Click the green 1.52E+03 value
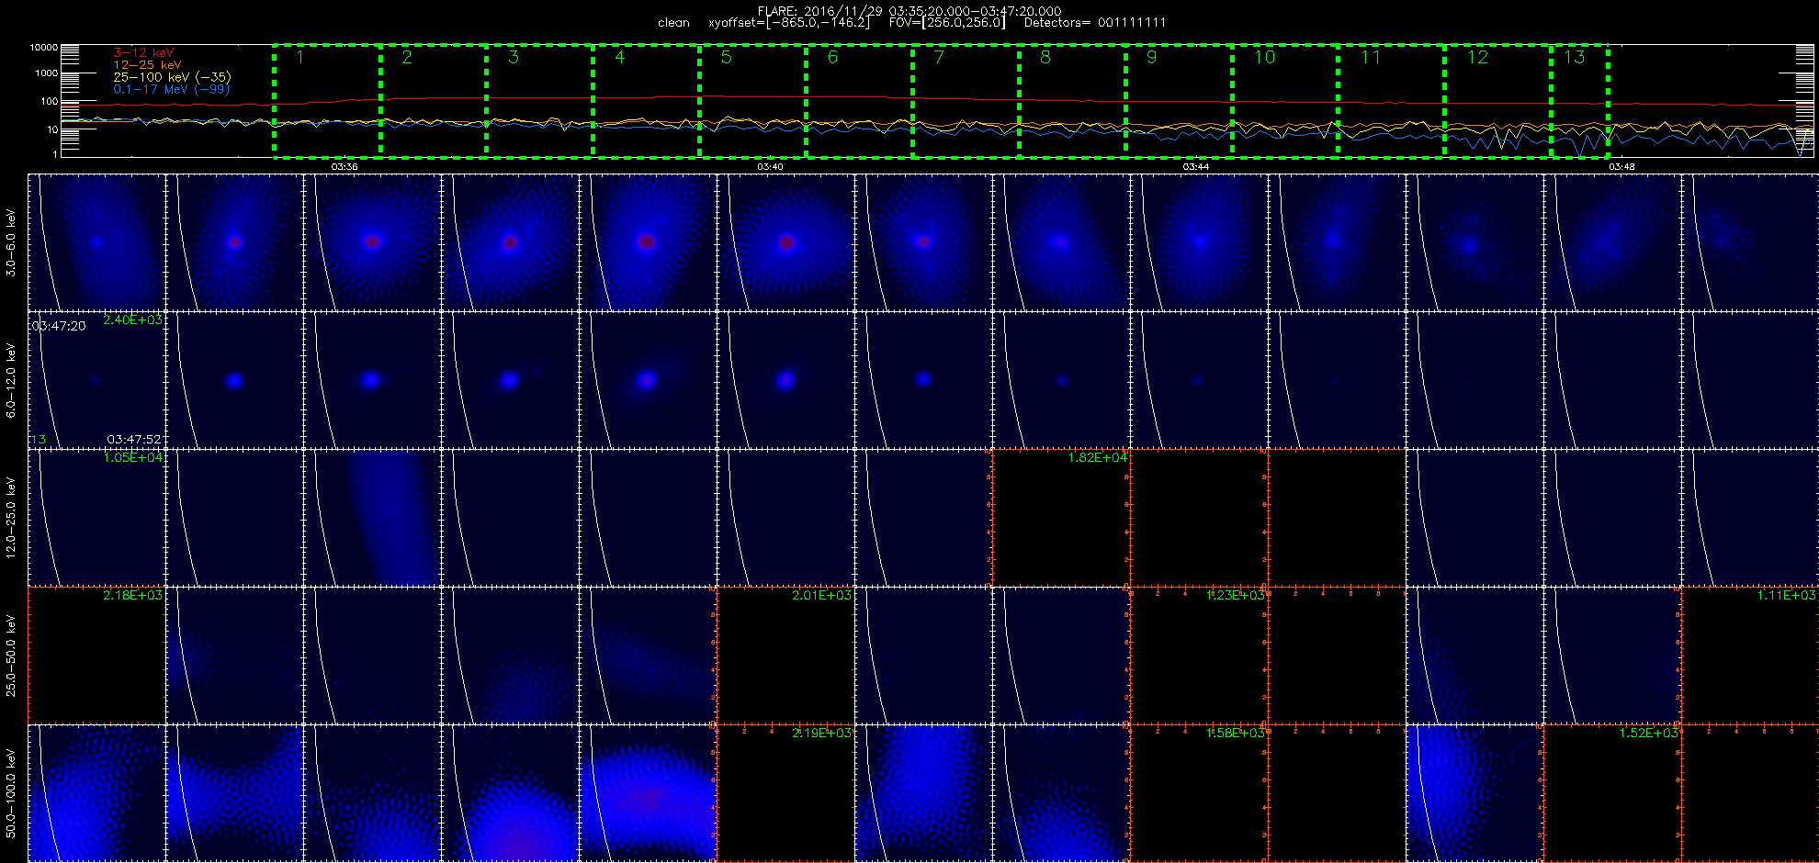Screen dimensions: 1819x863 1648,733
